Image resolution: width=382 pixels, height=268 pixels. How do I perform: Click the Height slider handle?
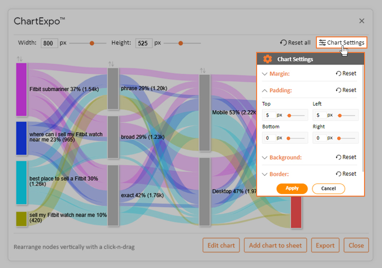(180, 43)
